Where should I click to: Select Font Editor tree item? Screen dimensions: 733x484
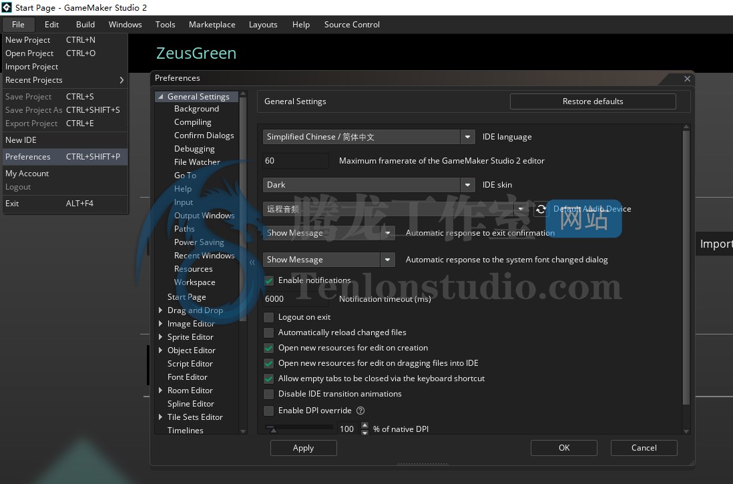pos(187,377)
